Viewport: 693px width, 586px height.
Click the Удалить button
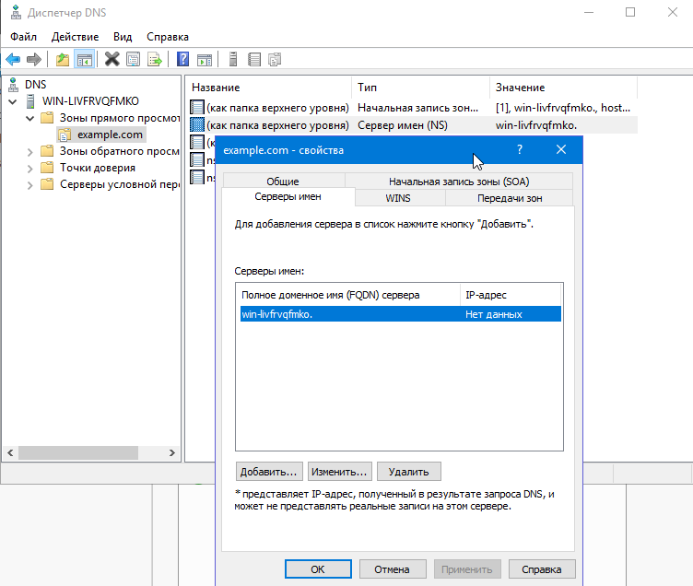point(409,472)
